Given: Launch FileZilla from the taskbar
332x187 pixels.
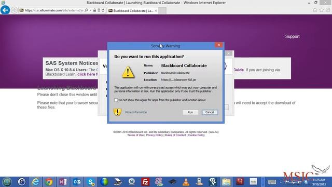Looking at the screenshot, I should (145, 182).
